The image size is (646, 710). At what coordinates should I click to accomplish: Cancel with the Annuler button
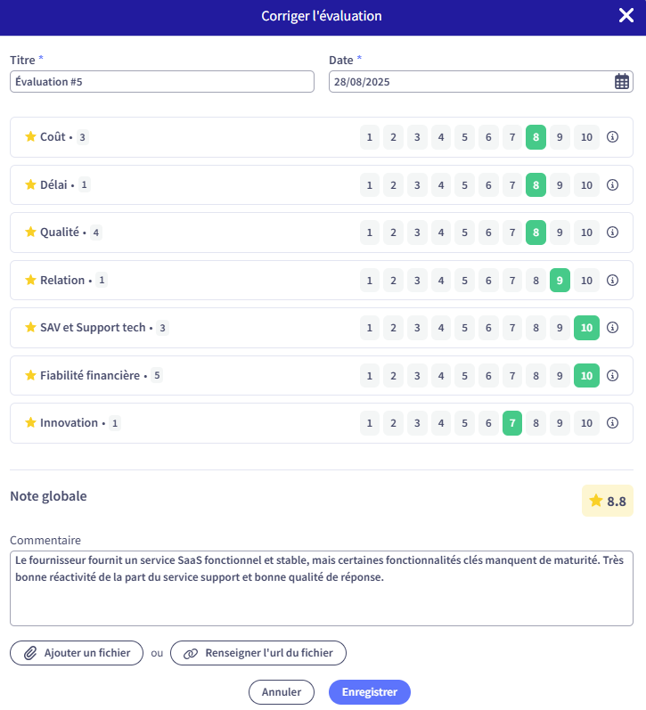pos(282,692)
